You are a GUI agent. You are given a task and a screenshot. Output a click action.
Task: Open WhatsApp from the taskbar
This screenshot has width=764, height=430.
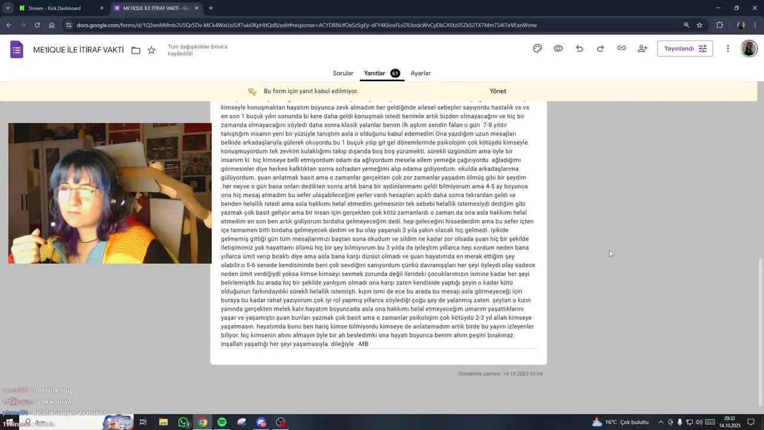[183, 422]
